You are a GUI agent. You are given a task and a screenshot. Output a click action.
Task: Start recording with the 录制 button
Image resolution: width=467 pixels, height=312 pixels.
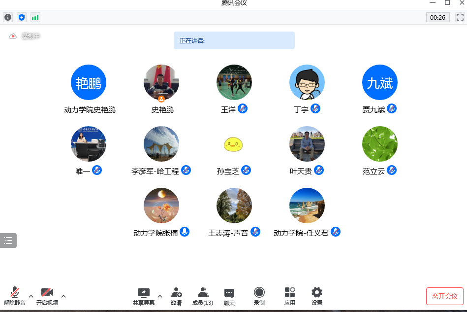[x=259, y=296]
